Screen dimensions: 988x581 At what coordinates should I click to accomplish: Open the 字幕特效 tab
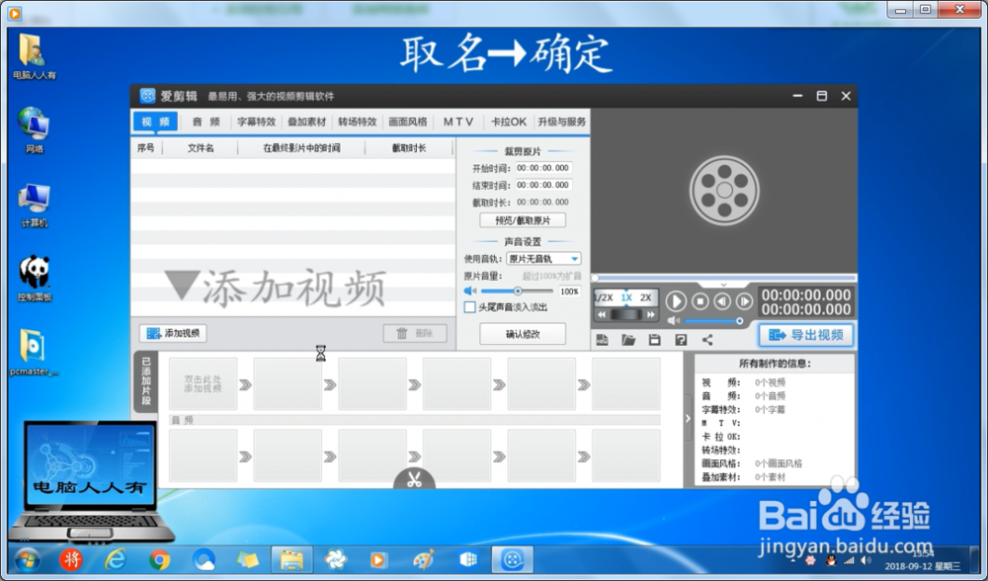257,122
